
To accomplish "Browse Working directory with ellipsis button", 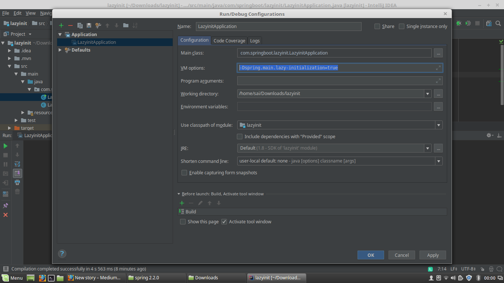I will point(438,94).
